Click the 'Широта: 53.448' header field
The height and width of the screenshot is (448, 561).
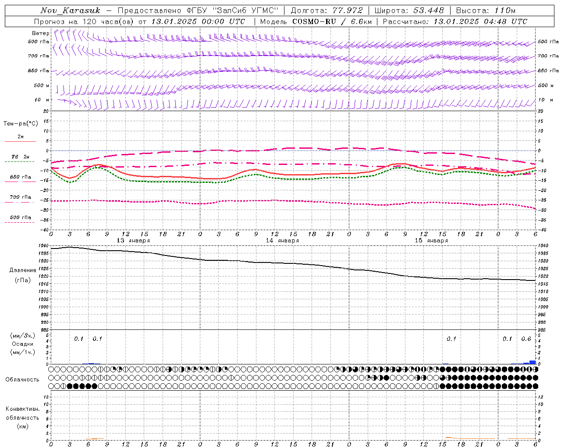(409, 10)
